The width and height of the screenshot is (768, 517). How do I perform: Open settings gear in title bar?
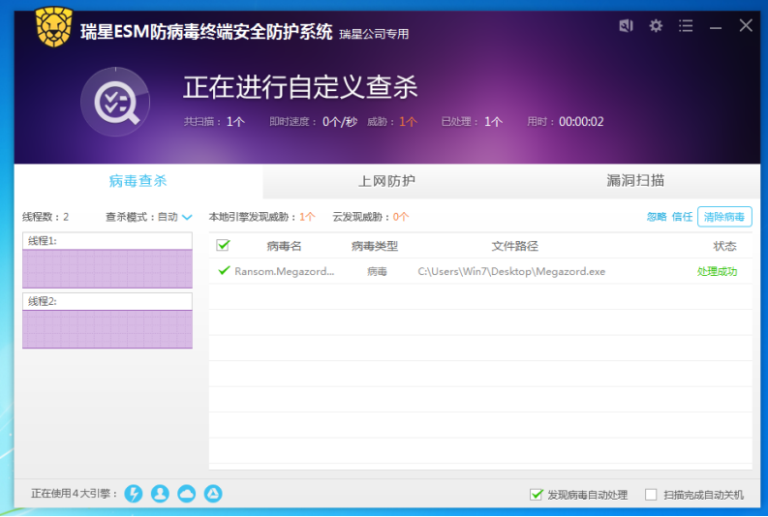pos(656,25)
